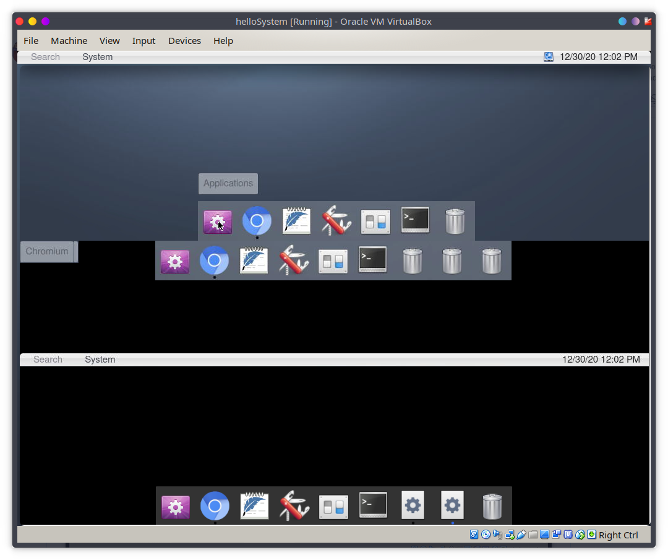668x560 pixels.
Task: Click the blue circle button in the title bar
Action: point(622,21)
